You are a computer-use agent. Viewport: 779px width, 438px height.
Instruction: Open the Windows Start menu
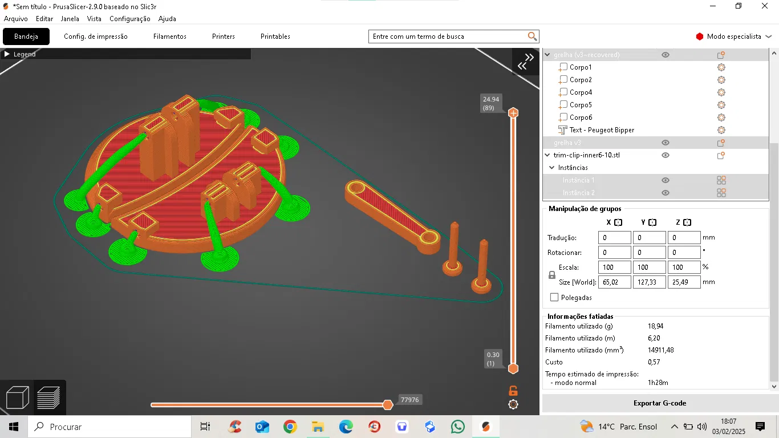point(13,427)
